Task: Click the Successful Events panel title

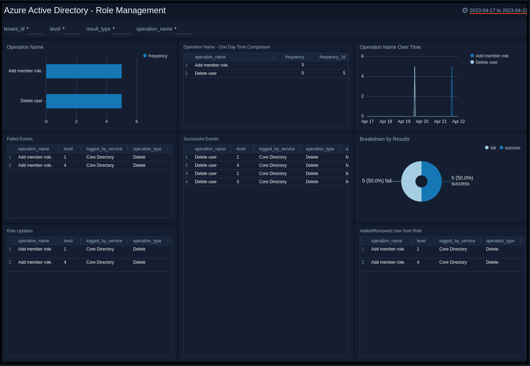Action: coord(201,139)
